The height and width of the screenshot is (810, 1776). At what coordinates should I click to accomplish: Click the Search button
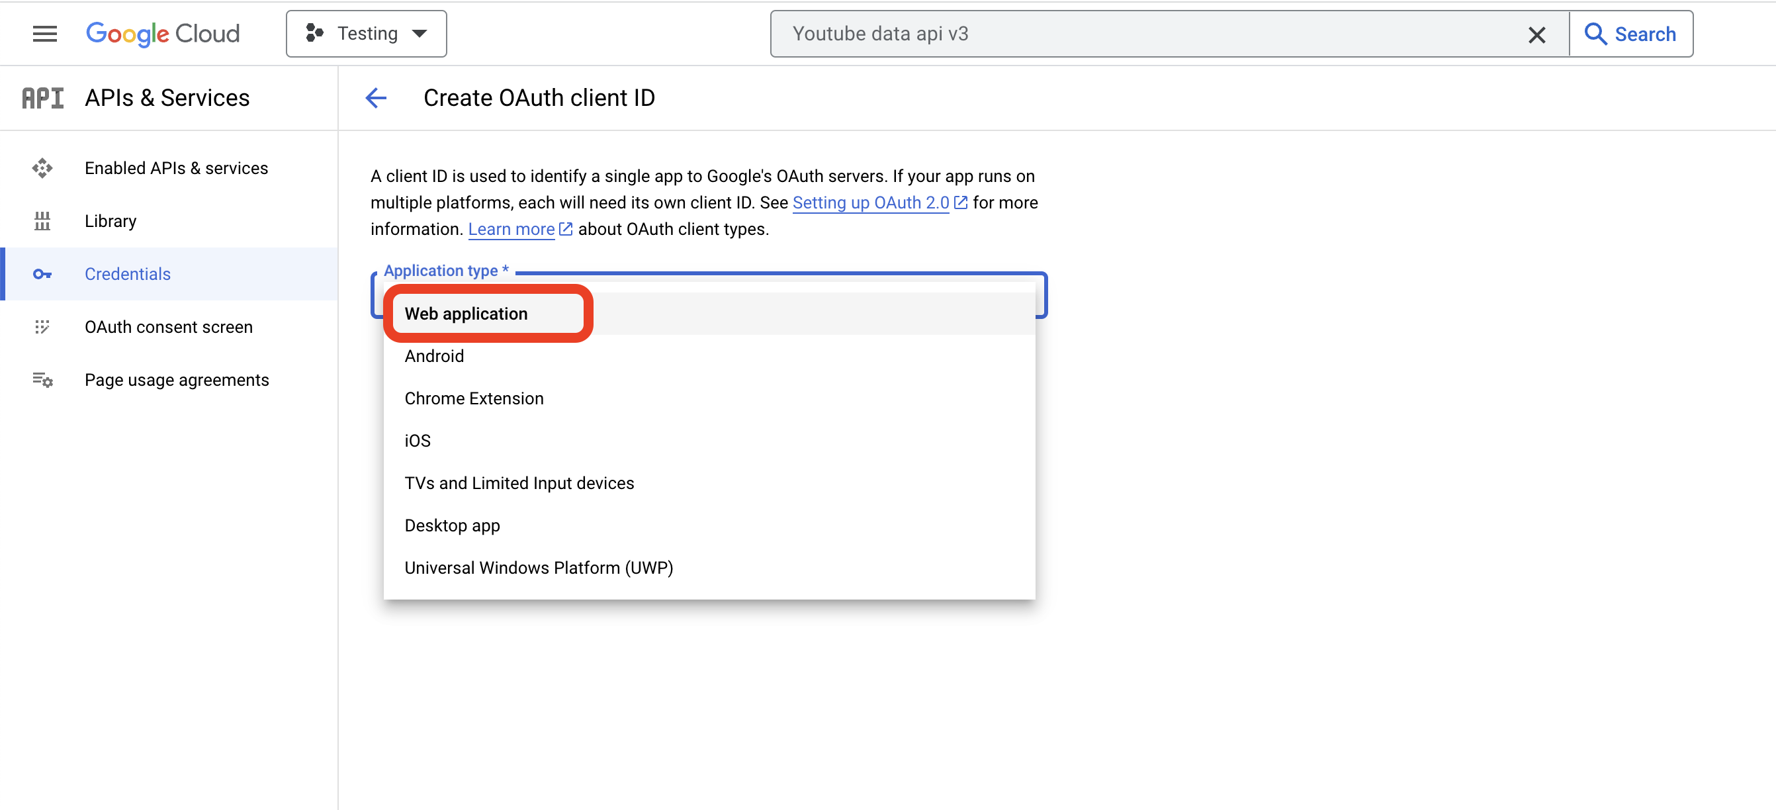(1631, 34)
